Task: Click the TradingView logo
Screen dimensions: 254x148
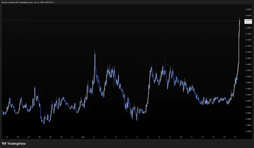Action: click(x=13, y=144)
